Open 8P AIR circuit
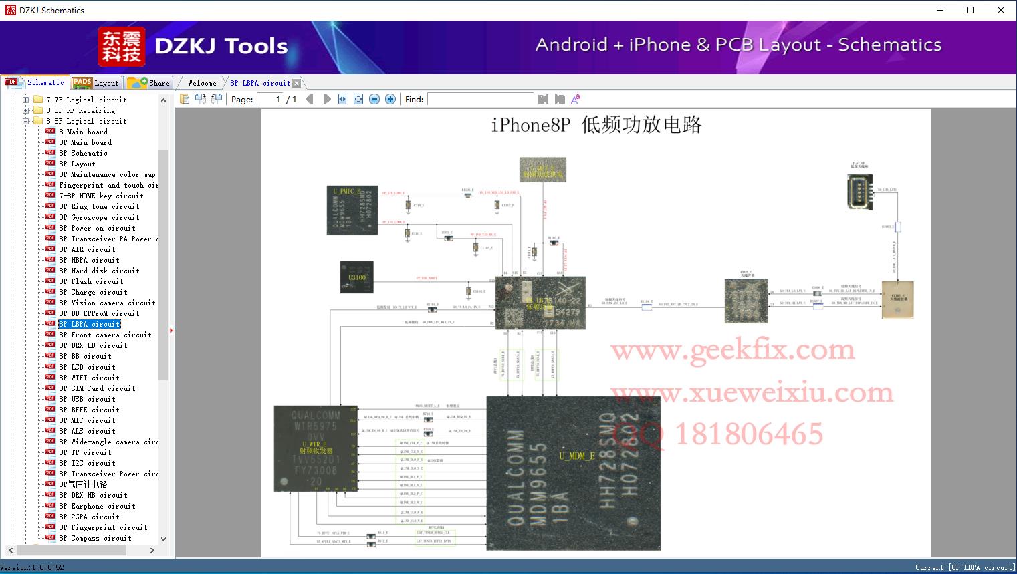 click(87, 249)
